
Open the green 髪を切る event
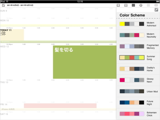click(x=85, y=62)
